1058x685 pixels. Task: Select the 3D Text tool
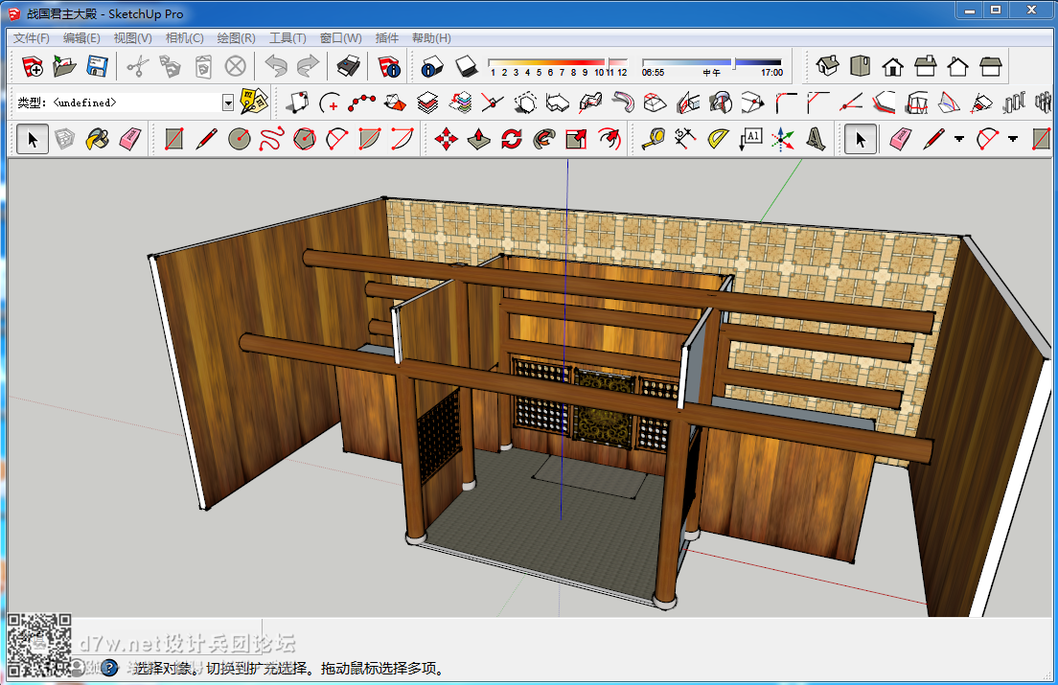(816, 139)
